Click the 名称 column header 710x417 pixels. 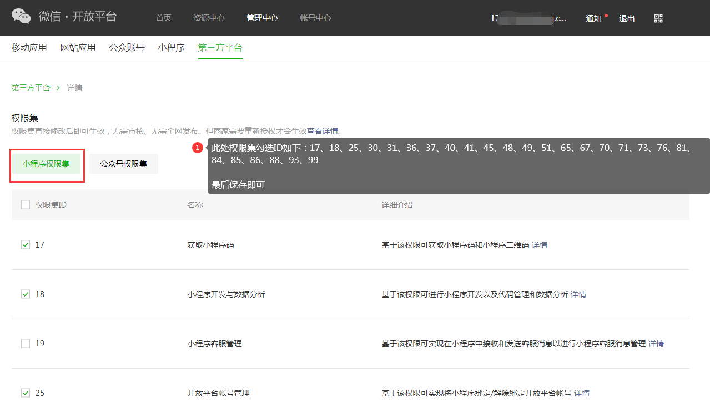(x=195, y=205)
